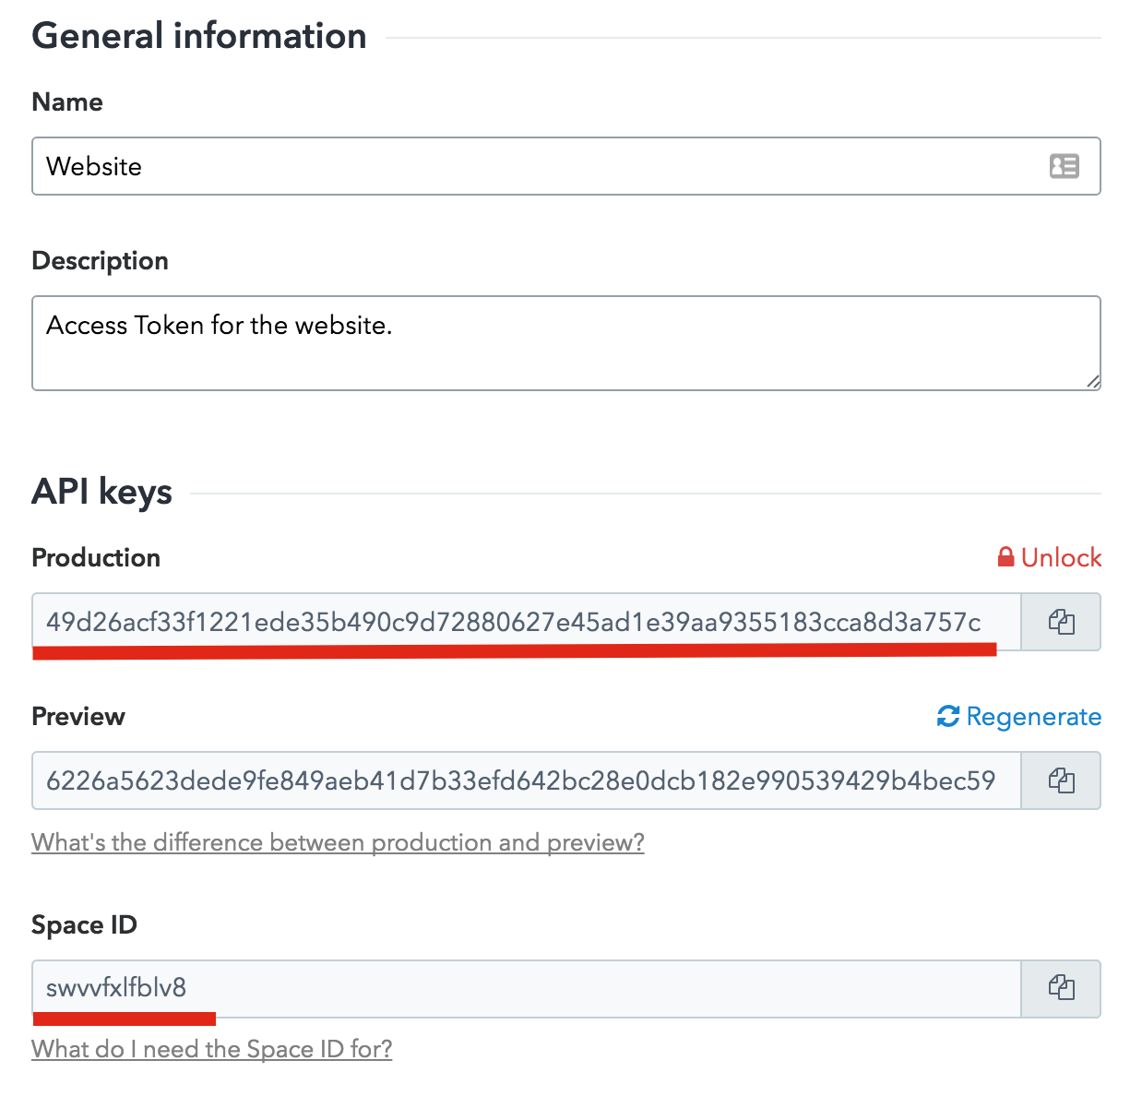Image resolution: width=1142 pixels, height=1096 pixels.
Task: Click the blue refresh arrows icon
Action: 948,717
